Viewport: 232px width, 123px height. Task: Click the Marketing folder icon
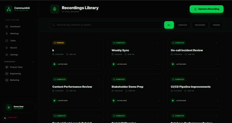click(x=7, y=80)
